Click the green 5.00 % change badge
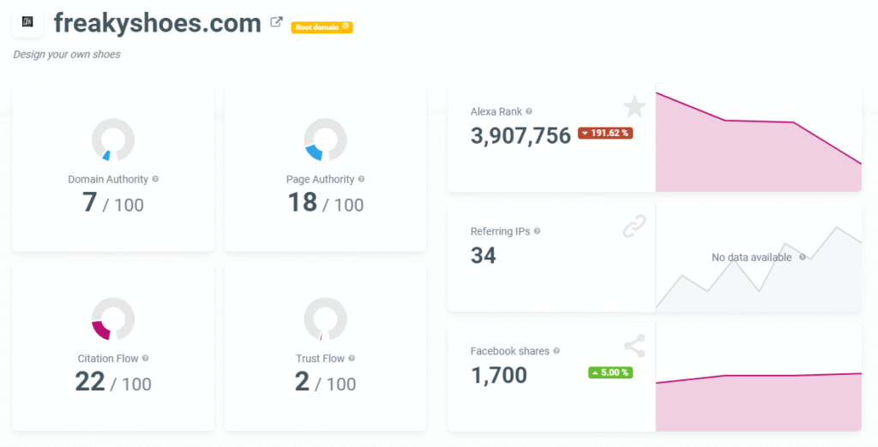Viewport: 878px width, 447px height. point(610,372)
